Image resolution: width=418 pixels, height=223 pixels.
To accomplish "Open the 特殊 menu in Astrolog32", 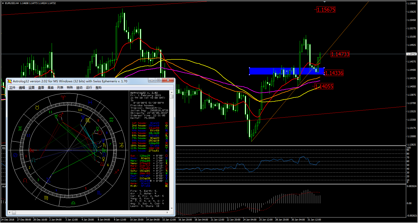I will [x=70, y=88].
